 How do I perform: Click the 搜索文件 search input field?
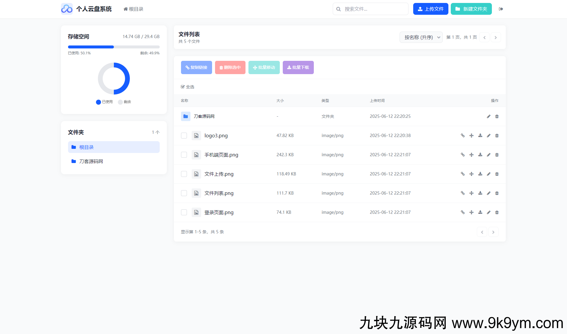[x=370, y=9]
